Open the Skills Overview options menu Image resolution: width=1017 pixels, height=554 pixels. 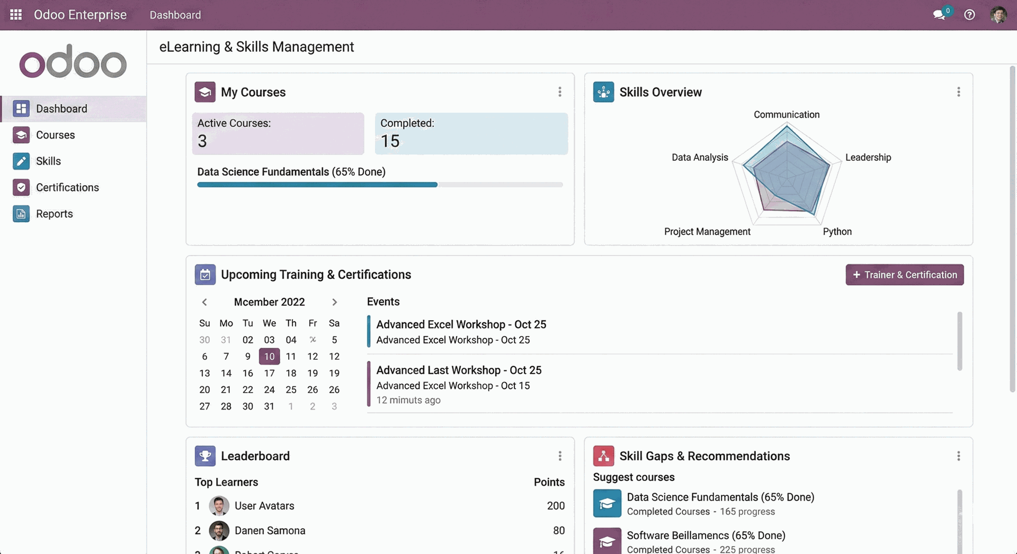point(958,92)
